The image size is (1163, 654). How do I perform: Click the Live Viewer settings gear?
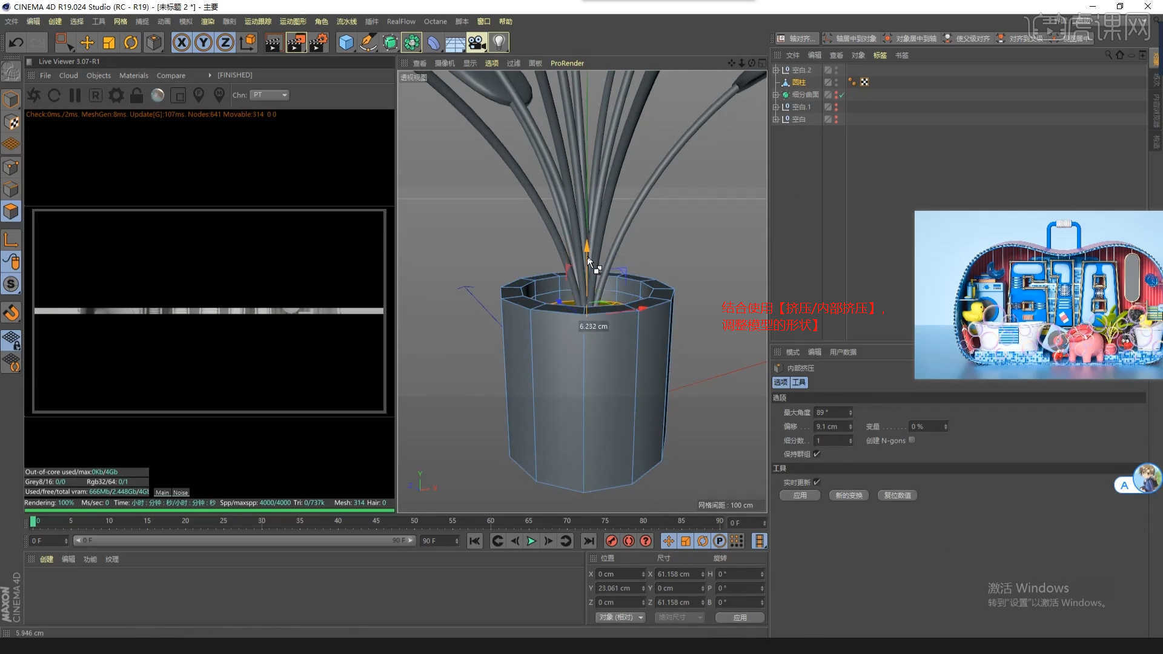pos(116,95)
